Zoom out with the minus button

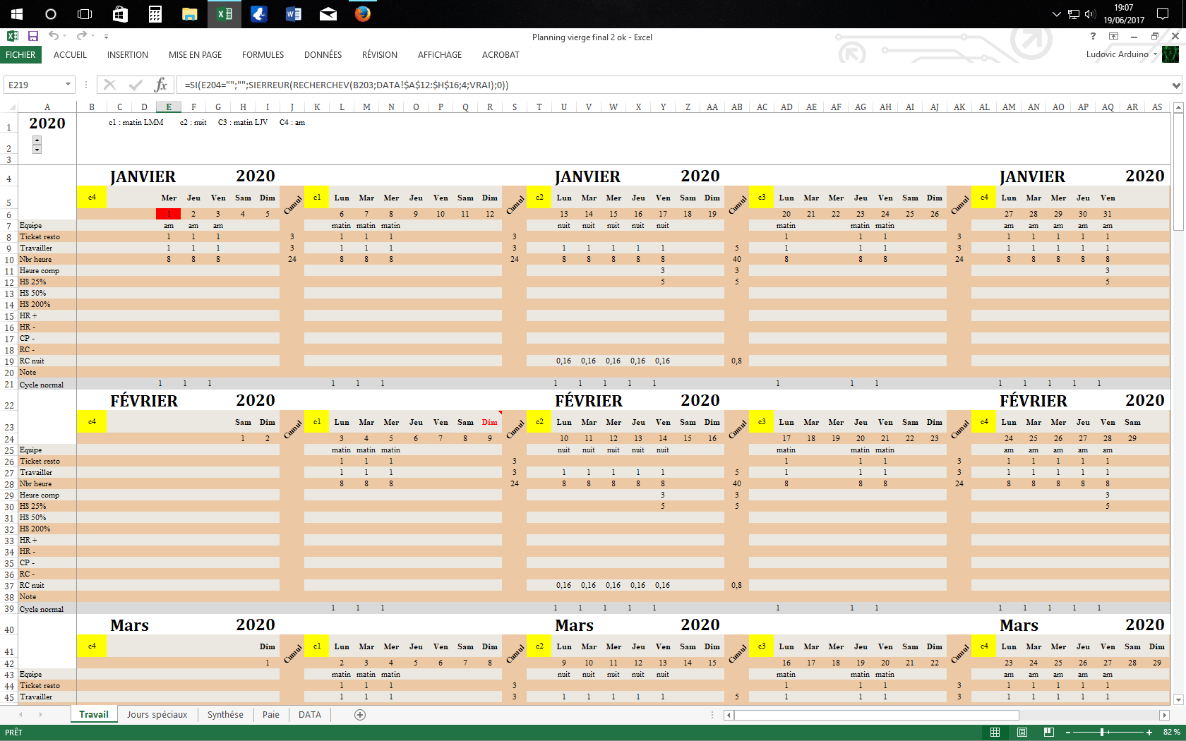point(1068,733)
